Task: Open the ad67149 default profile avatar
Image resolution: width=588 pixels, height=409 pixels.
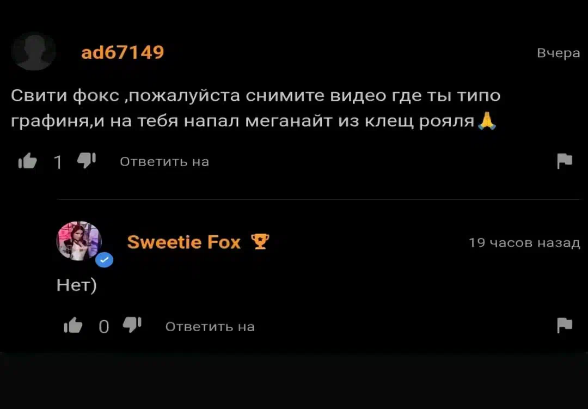Action: 34,51
